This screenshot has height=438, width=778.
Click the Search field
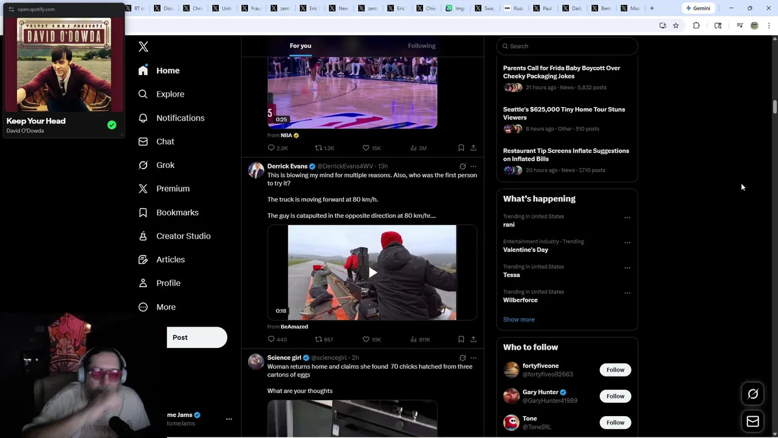click(567, 46)
